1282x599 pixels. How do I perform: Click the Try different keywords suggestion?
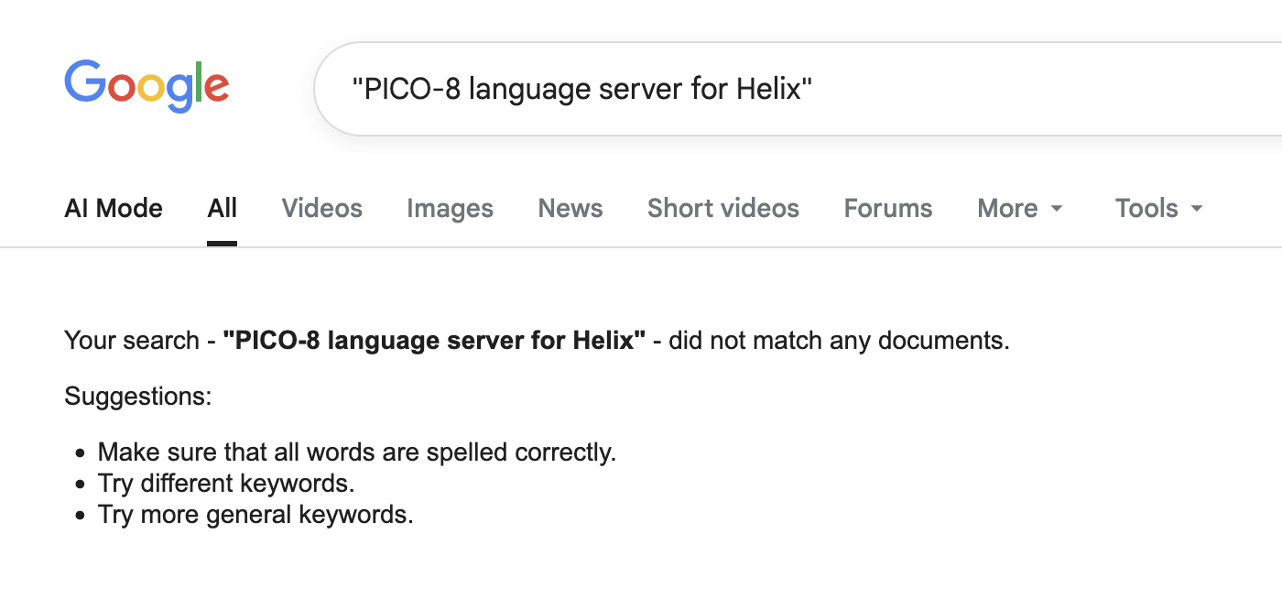point(226,483)
